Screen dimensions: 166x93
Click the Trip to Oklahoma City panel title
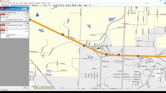[x=12, y=9]
